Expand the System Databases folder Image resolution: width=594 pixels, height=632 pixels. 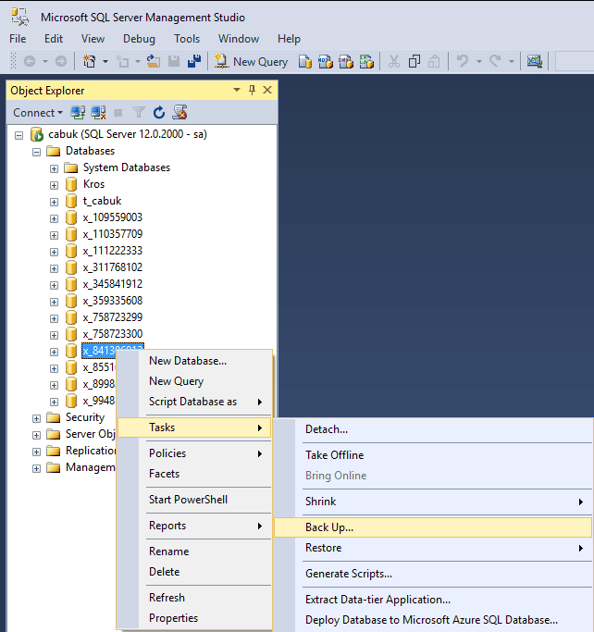click(55, 168)
